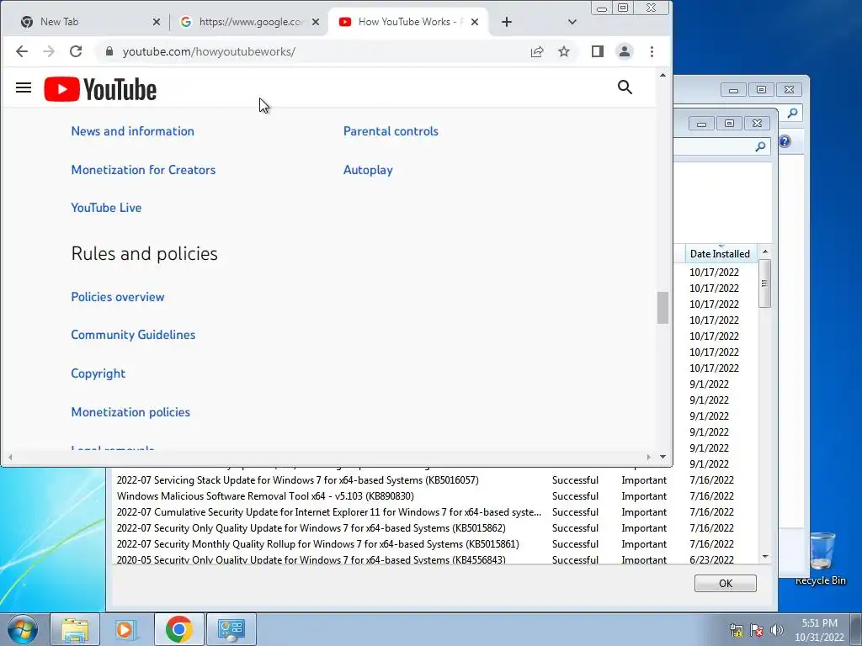Click taskbar clock 5:51 PM
This screenshot has height=646, width=862.
pyautogui.click(x=819, y=630)
